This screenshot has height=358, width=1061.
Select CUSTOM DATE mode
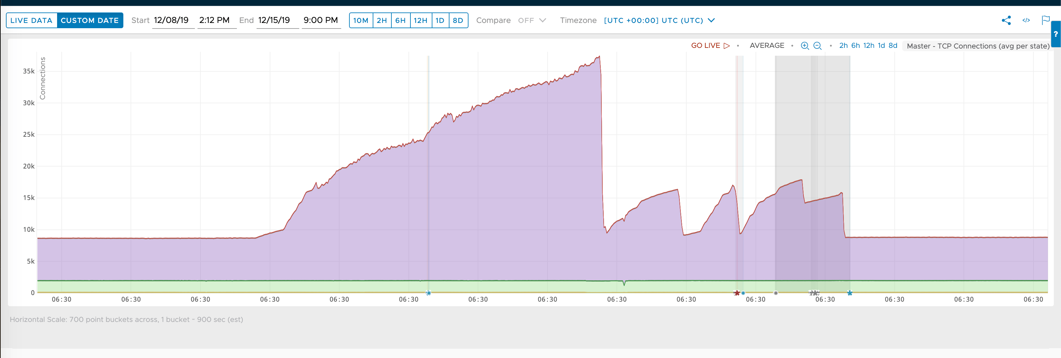coord(90,20)
